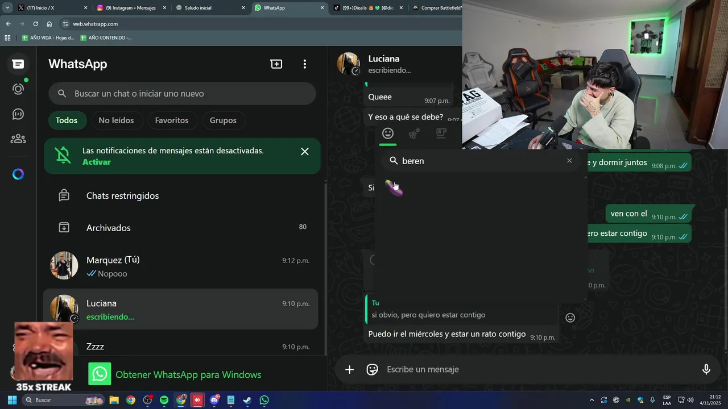Open the Channels icon in WhatsApp sidebar
The width and height of the screenshot is (728, 409).
[x=18, y=114]
